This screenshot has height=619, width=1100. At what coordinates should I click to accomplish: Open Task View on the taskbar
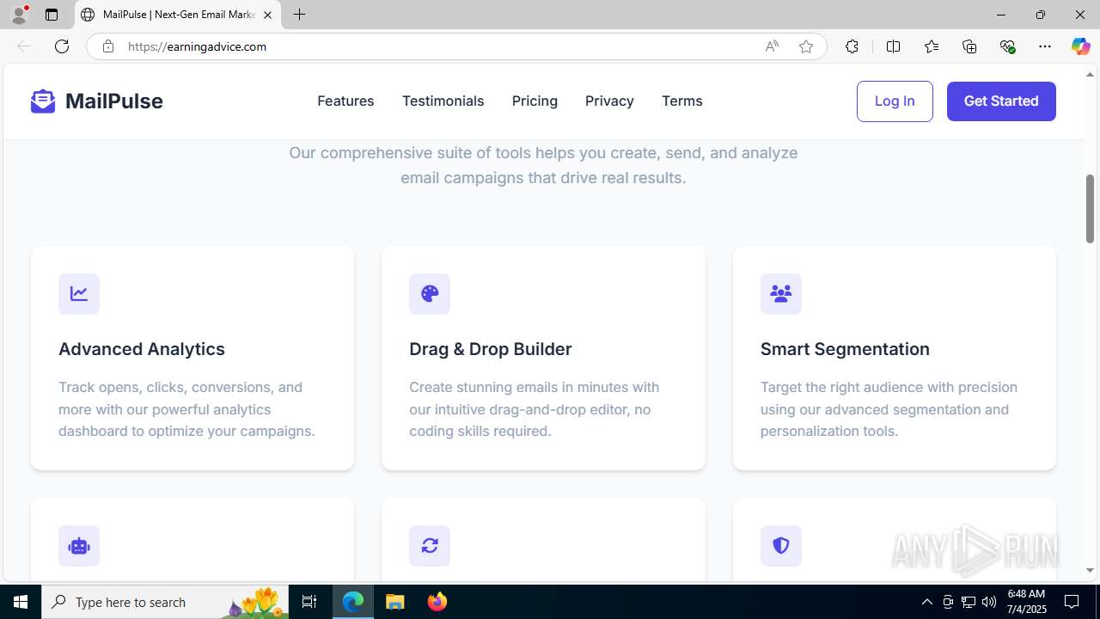pos(309,602)
